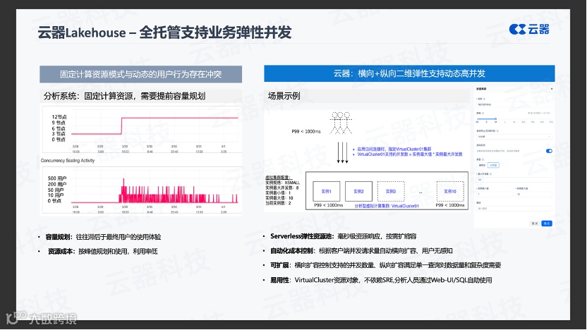Click the blue 确定 confirm button
The width and height of the screenshot is (587, 330).
point(547,224)
